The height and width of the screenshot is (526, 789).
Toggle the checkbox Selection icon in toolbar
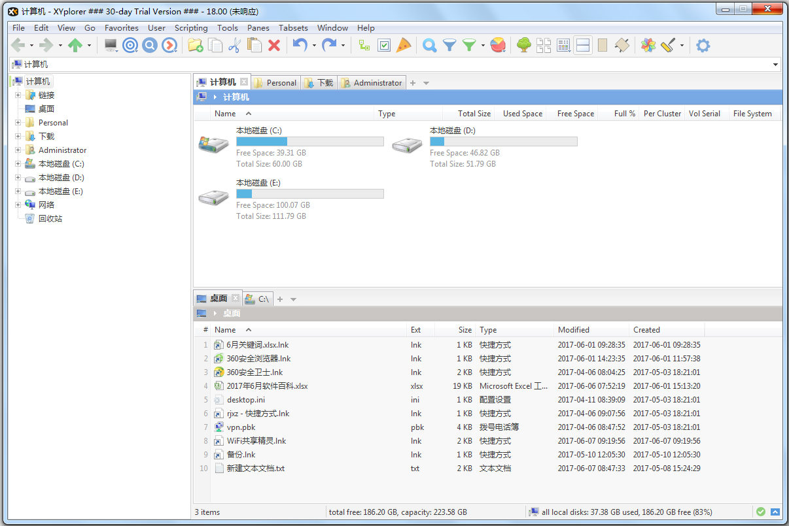(x=384, y=45)
